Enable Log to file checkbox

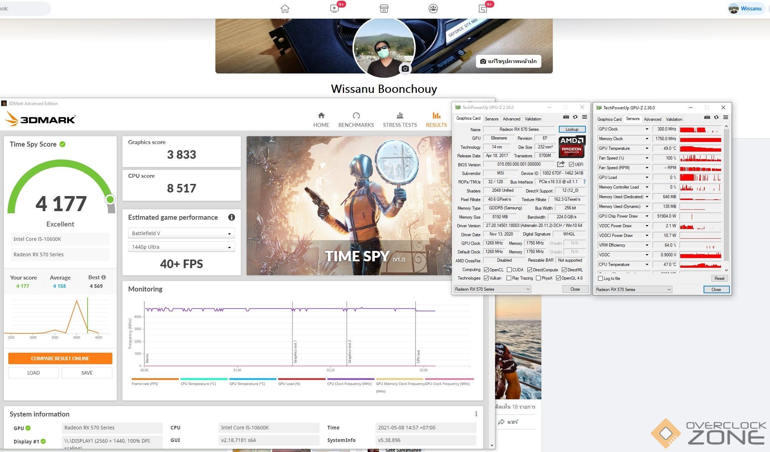point(601,279)
